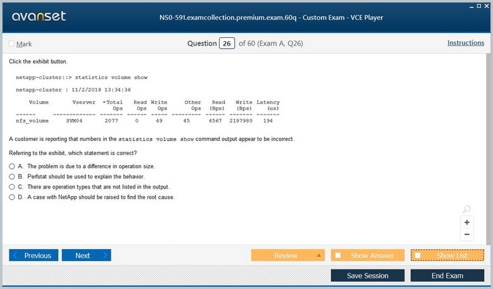The height and width of the screenshot is (289, 493).
Task: Click the avanset logo
Action: click(39, 16)
